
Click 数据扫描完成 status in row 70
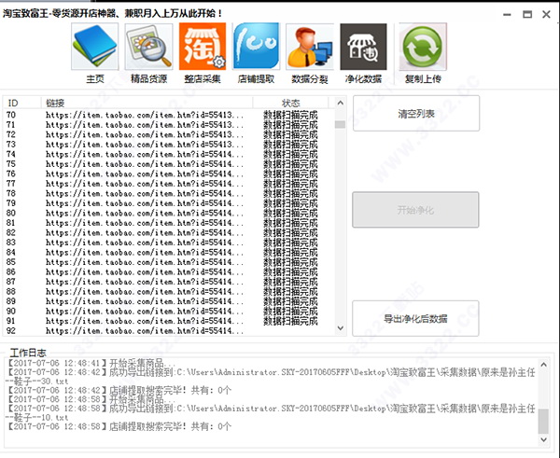point(290,115)
